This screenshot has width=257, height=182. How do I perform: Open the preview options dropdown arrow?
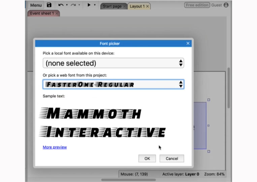point(95,5)
